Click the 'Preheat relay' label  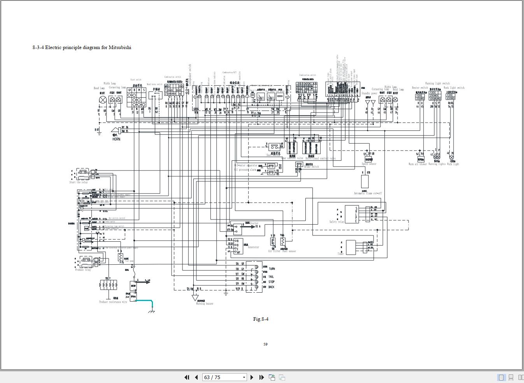coord(83,270)
